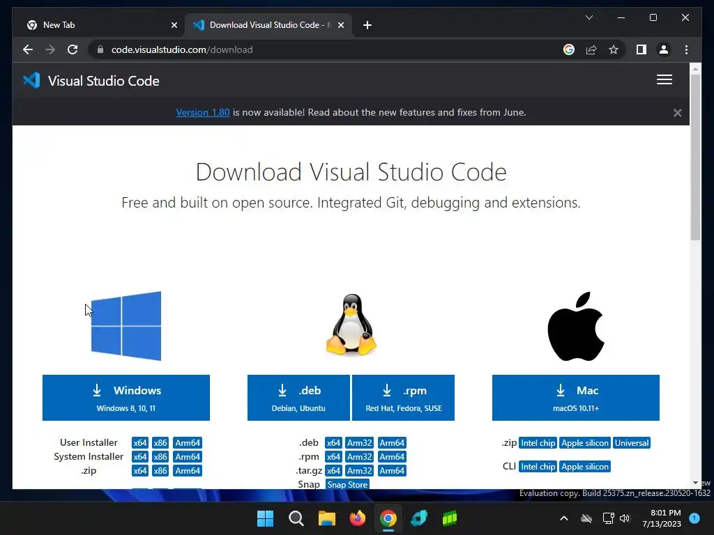Screen dimensions: 714x535
Task: Download Mac .zip for Apple silicon
Action: click(x=585, y=443)
